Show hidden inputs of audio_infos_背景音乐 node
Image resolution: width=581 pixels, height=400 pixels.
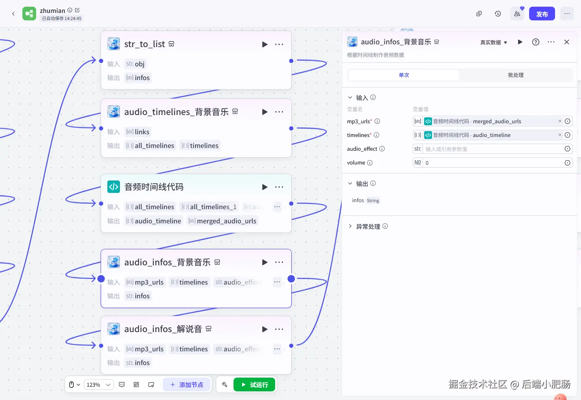click(277, 282)
